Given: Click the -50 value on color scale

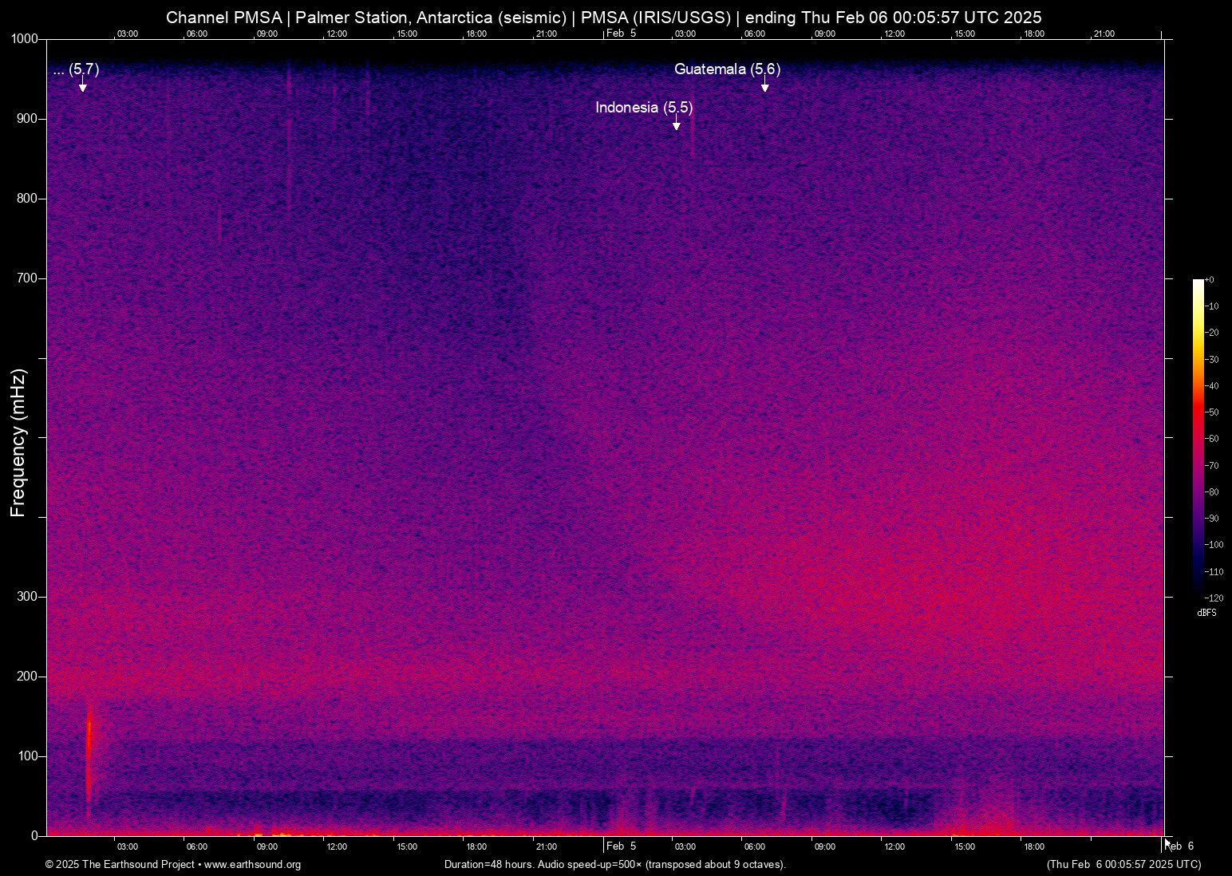Looking at the screenshot, I should coord(1212,412).
